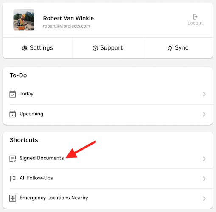Click the Upcoming calendar icon
This screenshot has height=212, width=216.
pos(13,114)
